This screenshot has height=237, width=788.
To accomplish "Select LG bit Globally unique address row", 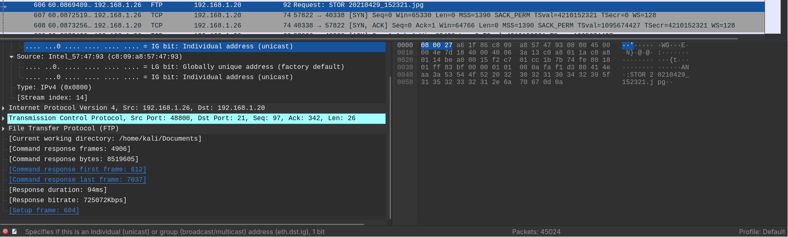I will (x=185, y=67).
